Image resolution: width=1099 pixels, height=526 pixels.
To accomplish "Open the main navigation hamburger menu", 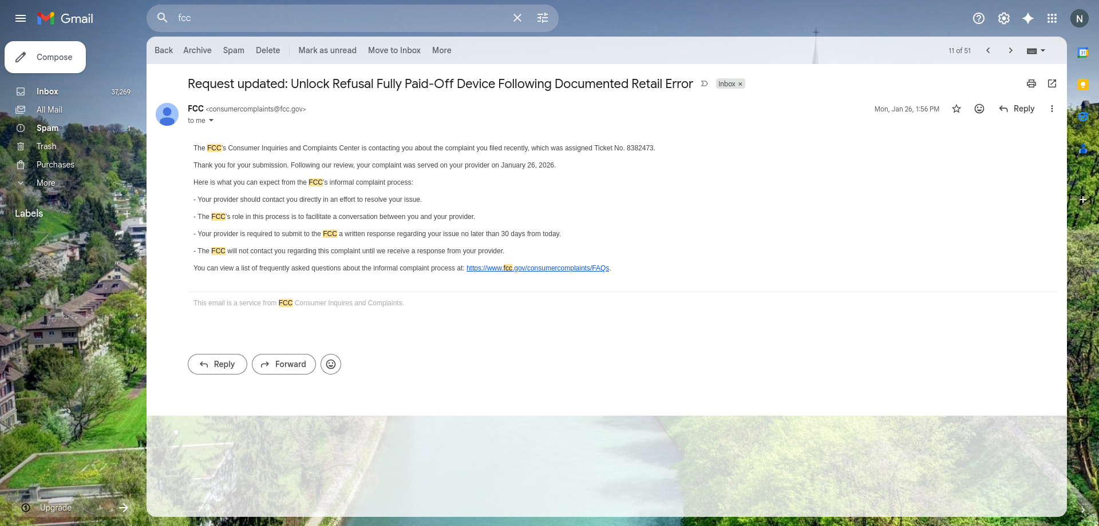I will pos(21,18).
